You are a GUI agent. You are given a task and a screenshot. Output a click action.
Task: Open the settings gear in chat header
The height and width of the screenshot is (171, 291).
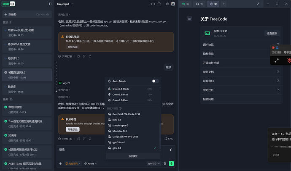tap(167, 4)
